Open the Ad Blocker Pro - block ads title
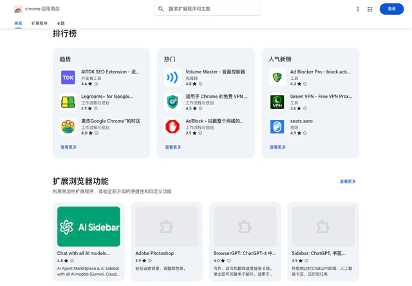Screen dimensions: 412x286 [321, 71]
